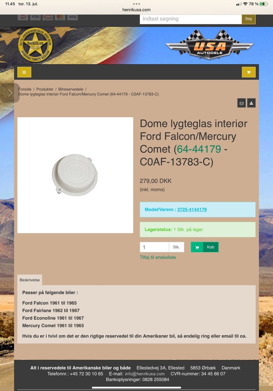Click the USA Autodele logo
273x391 pixels.
[x=210, y=44]
